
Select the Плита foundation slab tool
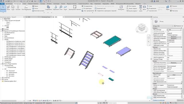[x=65, y=8]
